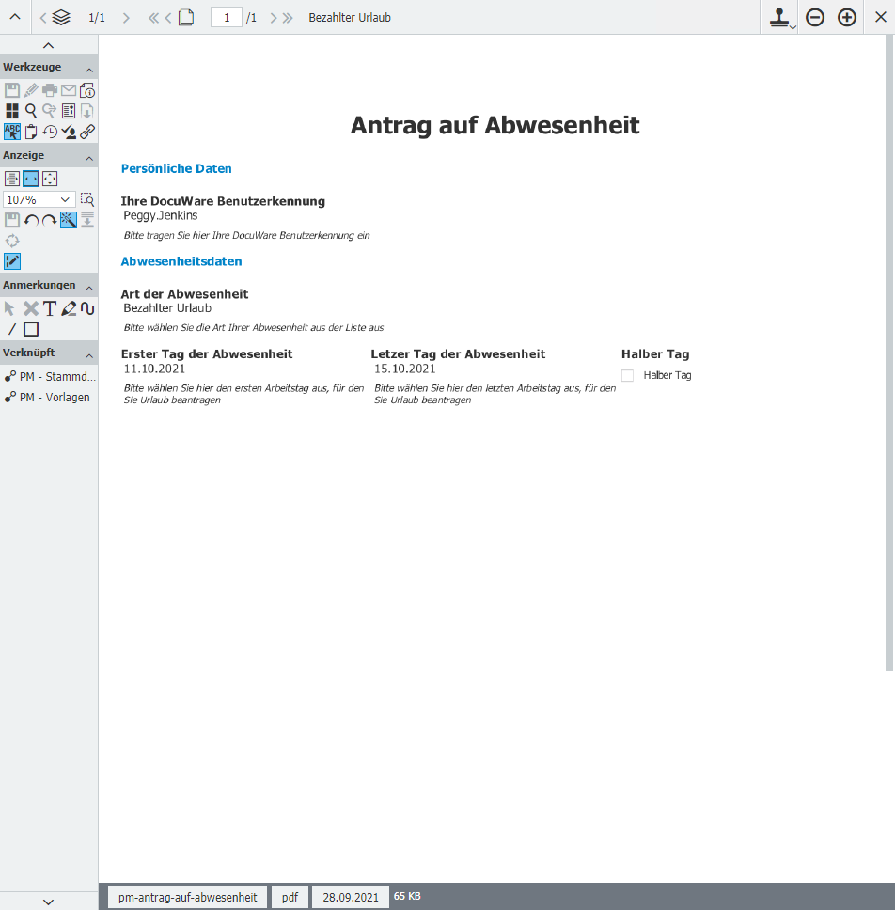Click the 'Peggy.Jenkins' user name value
The width and height of the screenshot is (895, 910).
(x=161, y=215)
